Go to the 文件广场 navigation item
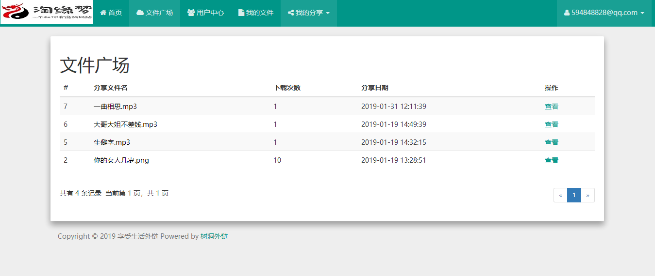Viewport: 655px width, 276px height. point(154,13)
